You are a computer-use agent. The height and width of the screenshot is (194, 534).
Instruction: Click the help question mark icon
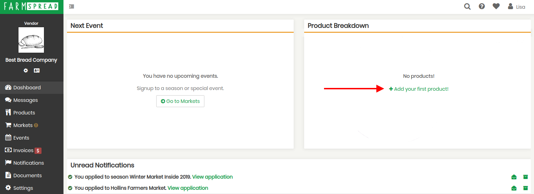pyautogui.click(x=482, y=6)
